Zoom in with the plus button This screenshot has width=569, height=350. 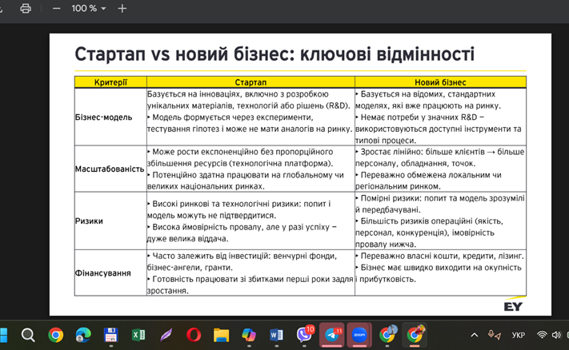[122, 8]
